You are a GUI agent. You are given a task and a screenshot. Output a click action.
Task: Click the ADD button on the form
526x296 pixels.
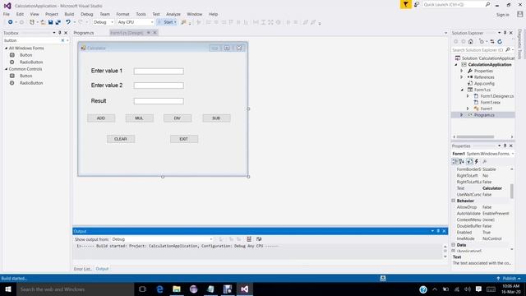click(x=101, y=118)
